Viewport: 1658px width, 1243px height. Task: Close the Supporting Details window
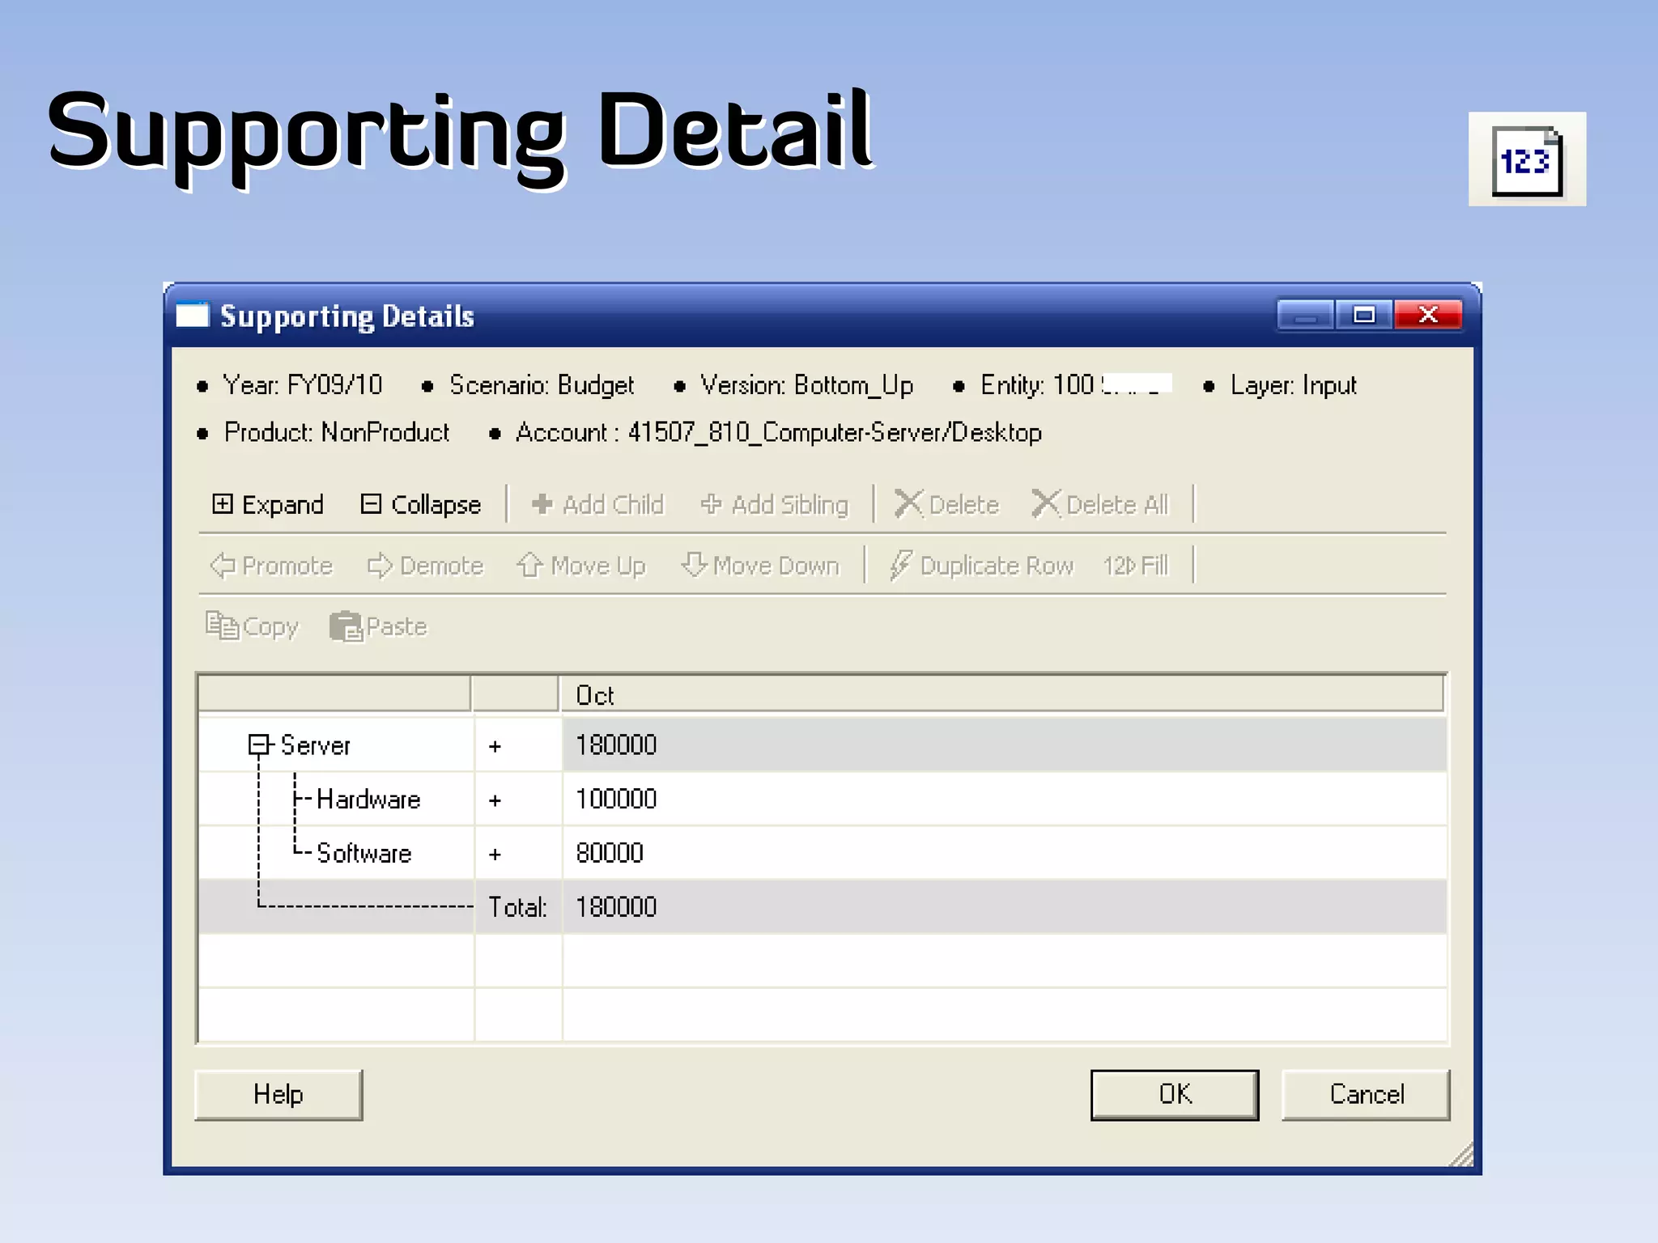1428,315
